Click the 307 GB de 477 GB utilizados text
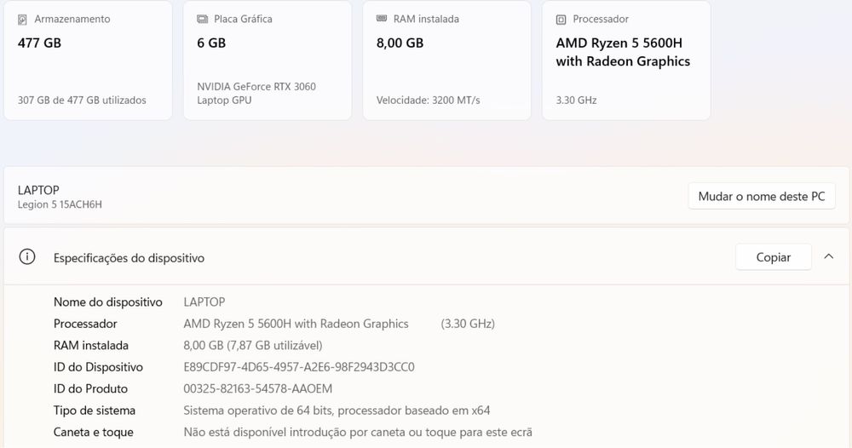Screen dimensions: 852x448 point(82,101)
